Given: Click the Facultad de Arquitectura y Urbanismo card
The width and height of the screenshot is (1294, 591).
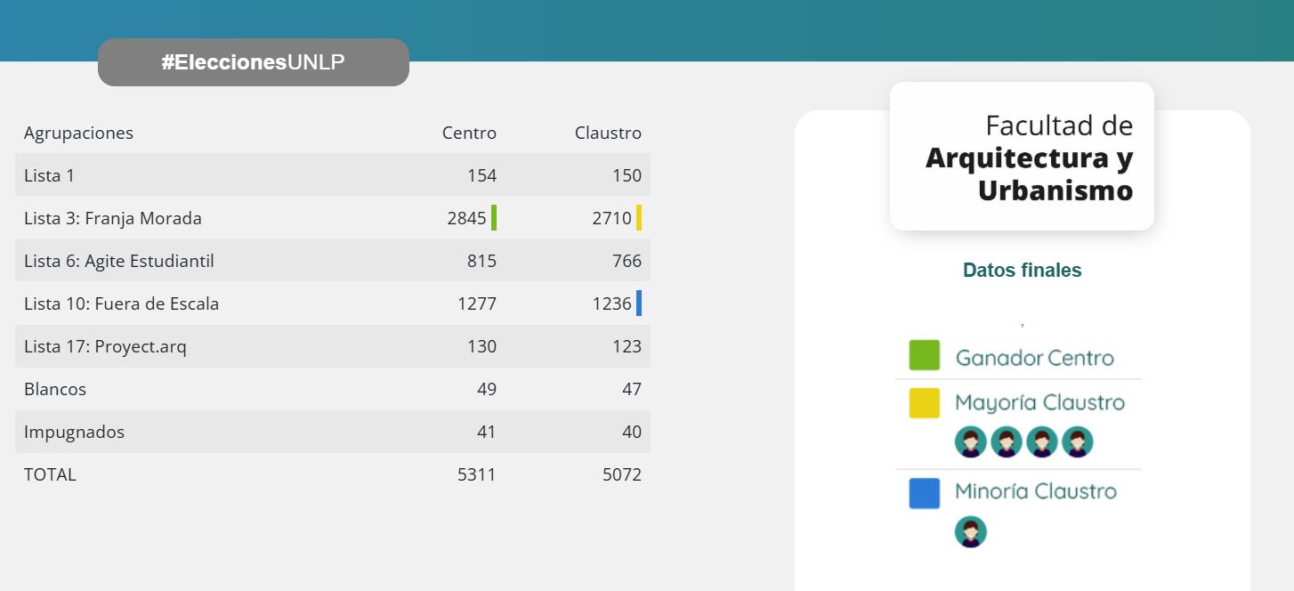Looking at the screenshot, I should pyautogui.click(x=1022, y=157).
